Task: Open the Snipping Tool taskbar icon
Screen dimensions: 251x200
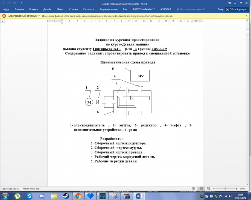Action: tap(115, 196)
